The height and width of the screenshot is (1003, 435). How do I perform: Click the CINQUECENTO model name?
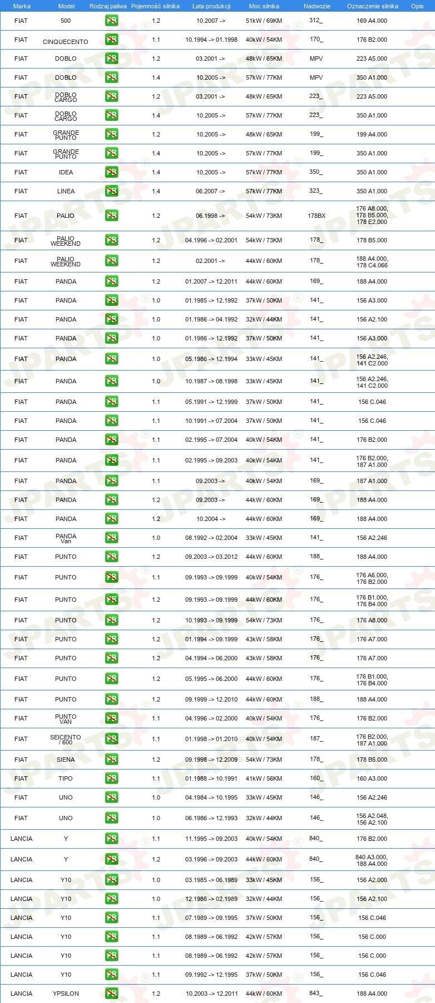[x=66, y=42]
